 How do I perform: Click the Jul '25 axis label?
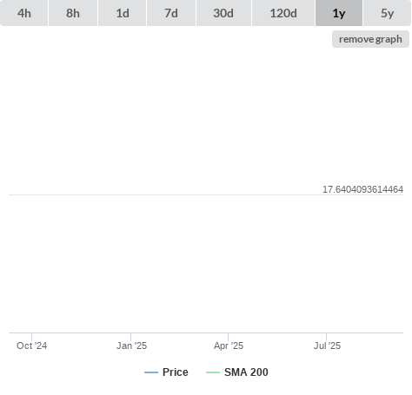click(327, 346)
